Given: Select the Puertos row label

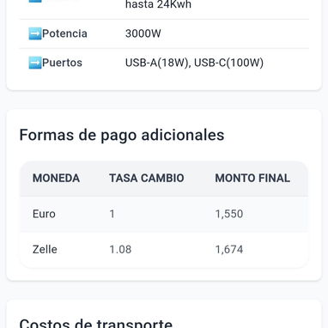Looking at the screenshot, I should (x=62, y=63).
